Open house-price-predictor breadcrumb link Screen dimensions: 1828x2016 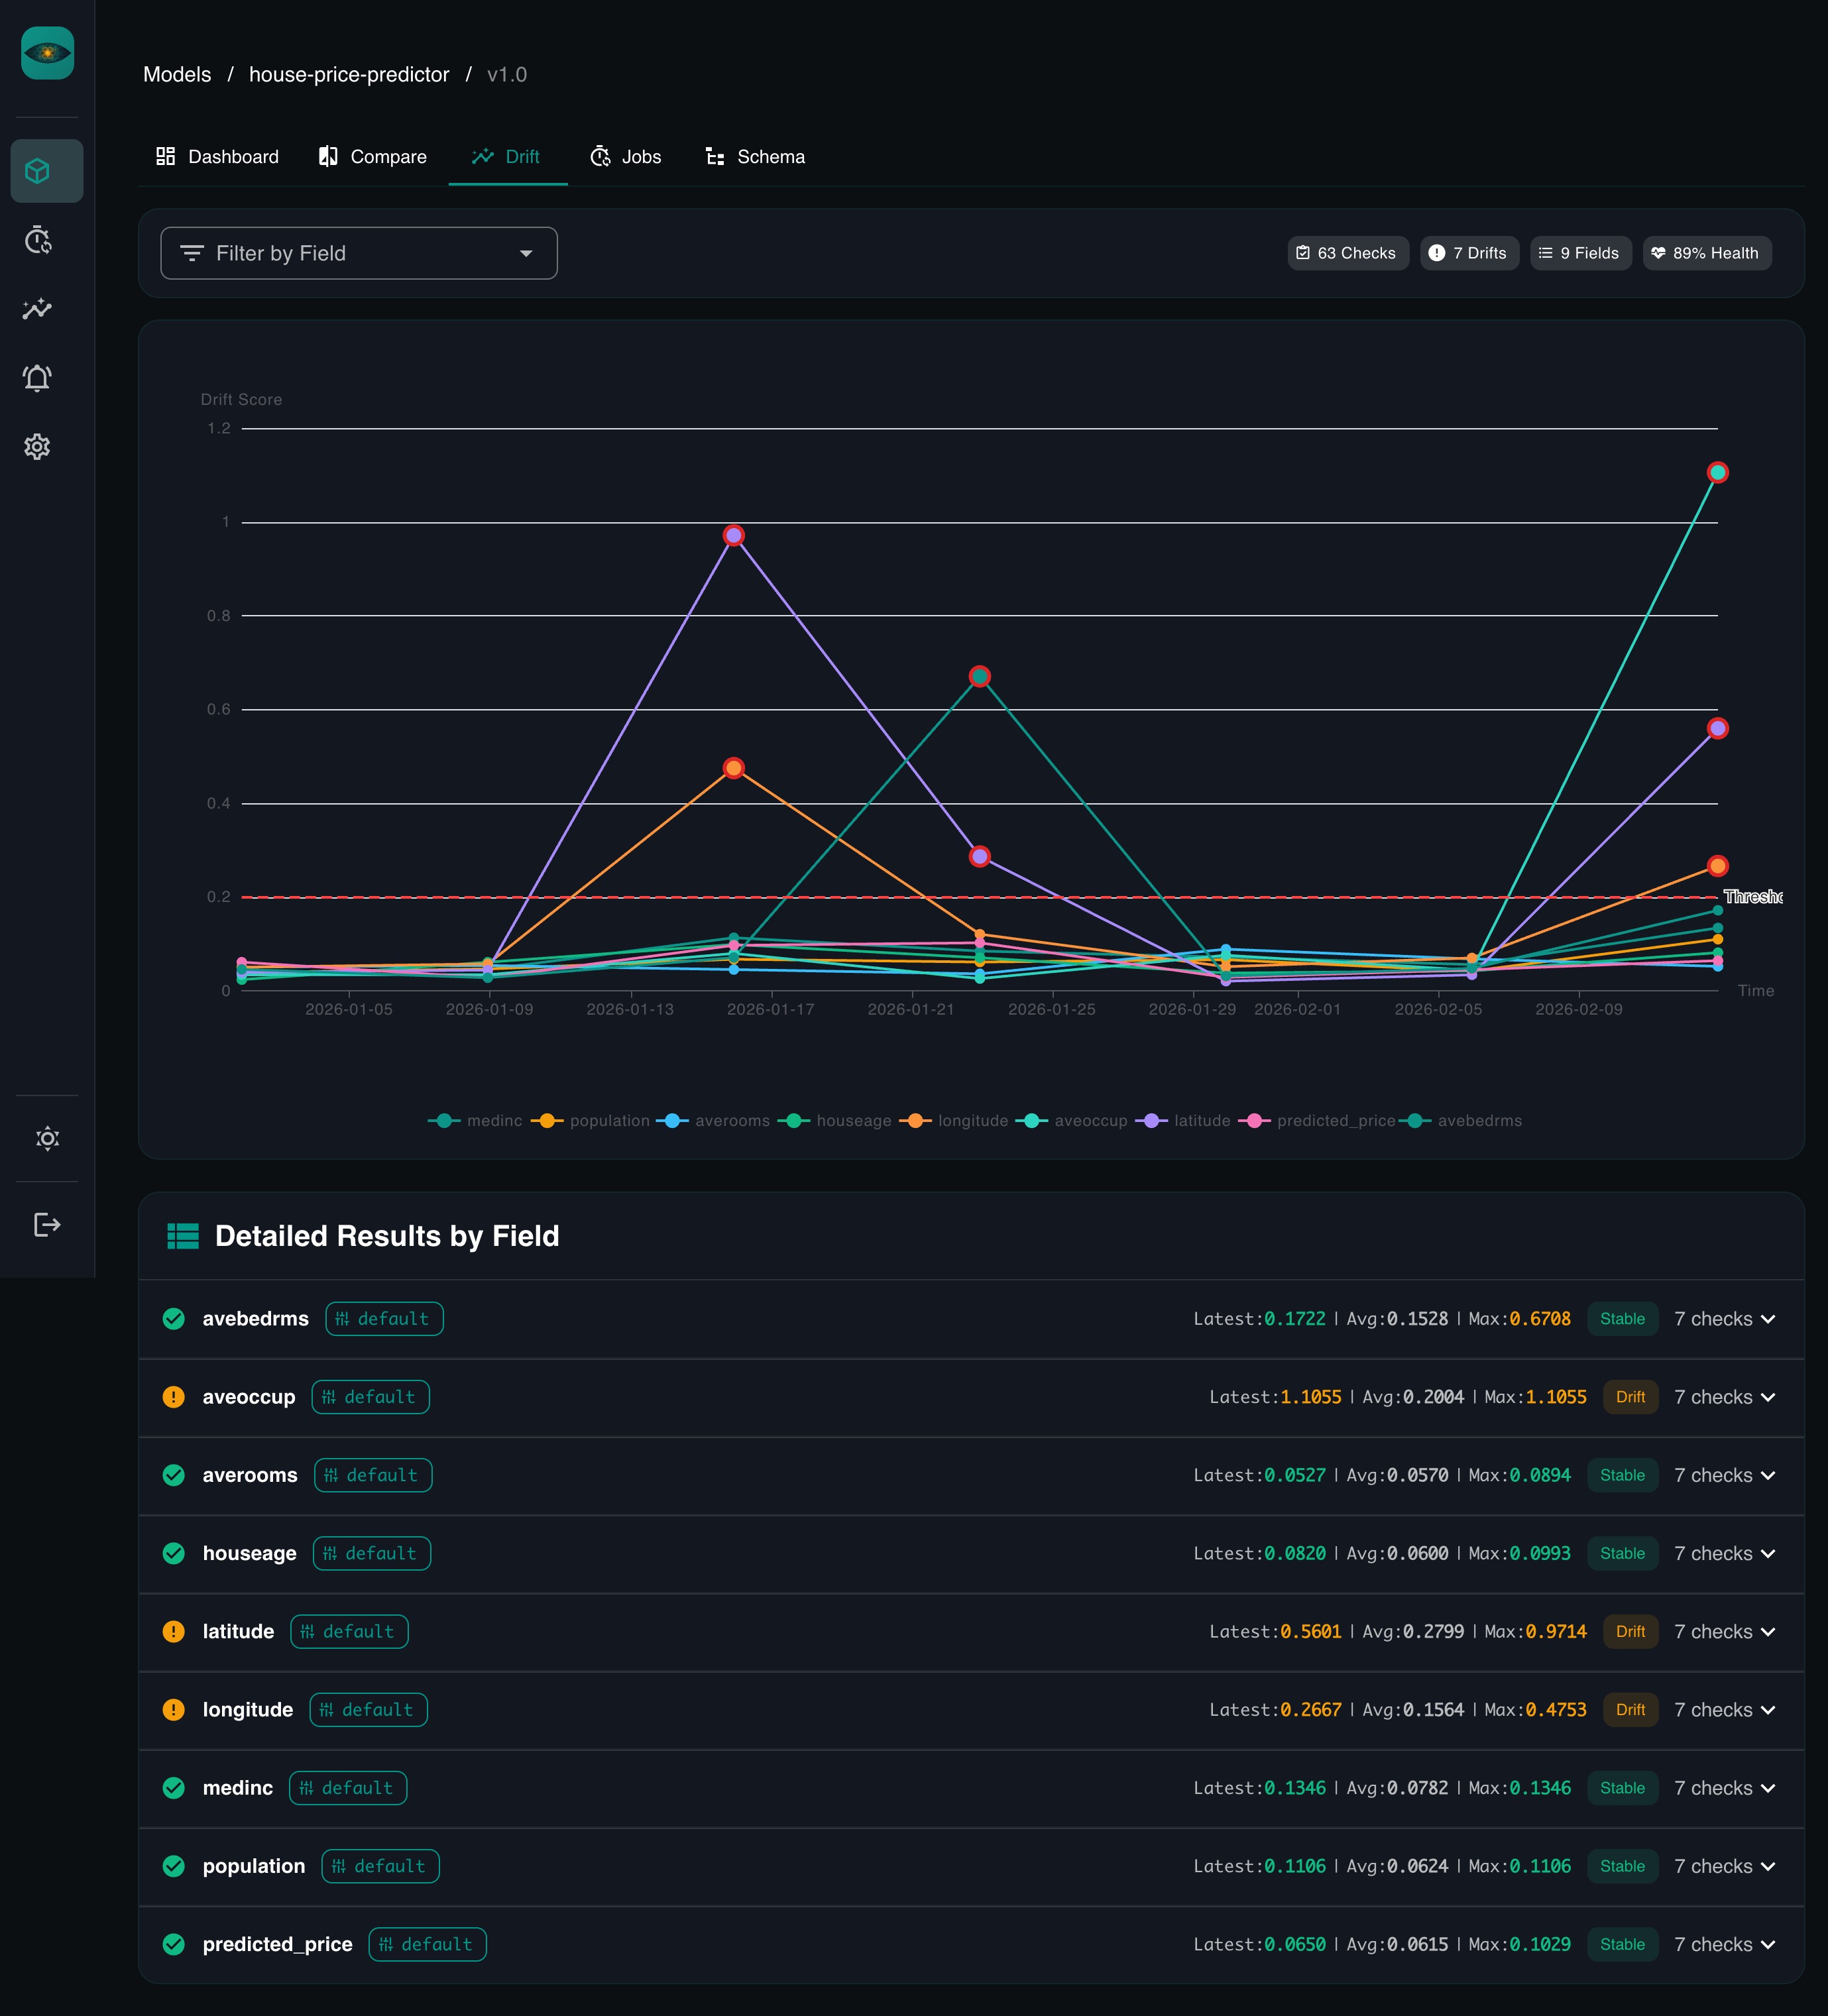click(349, 75)
